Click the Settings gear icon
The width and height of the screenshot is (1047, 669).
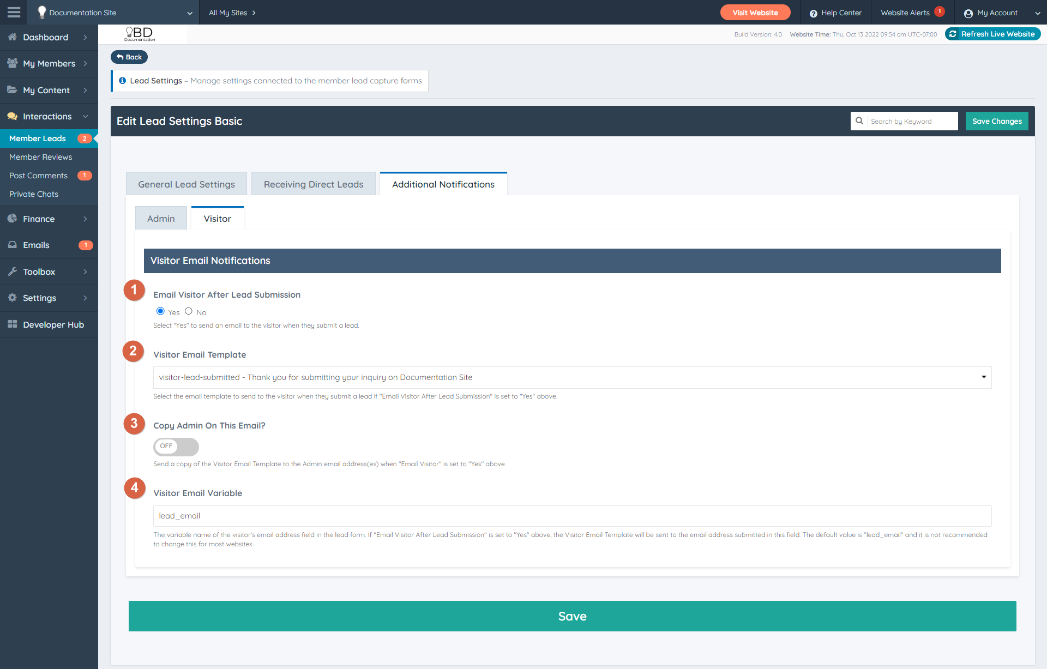tap(12, 298)
